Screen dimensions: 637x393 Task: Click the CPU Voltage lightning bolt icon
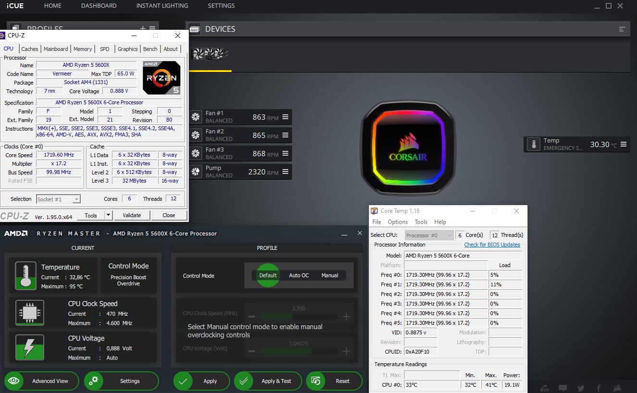[x=29, y=347]
